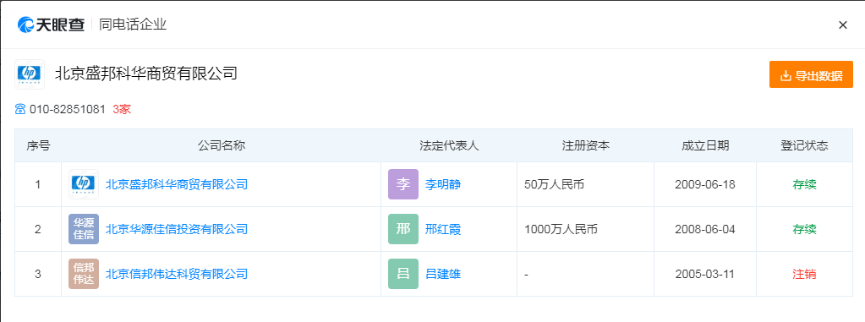The height and width of the screenshot is (322, 865).
Task: Open legal representative 李明静
Action: tap(443, 184)
